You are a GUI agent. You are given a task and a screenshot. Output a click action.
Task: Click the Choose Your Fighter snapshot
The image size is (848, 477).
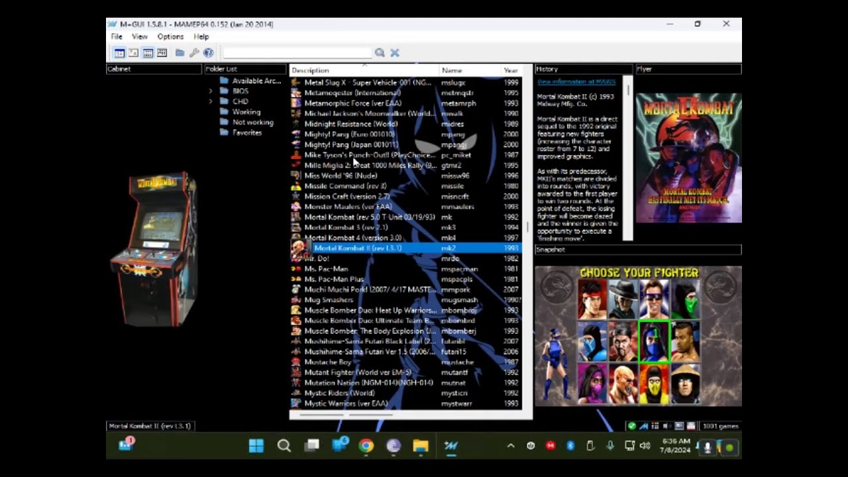pos(638,336)
